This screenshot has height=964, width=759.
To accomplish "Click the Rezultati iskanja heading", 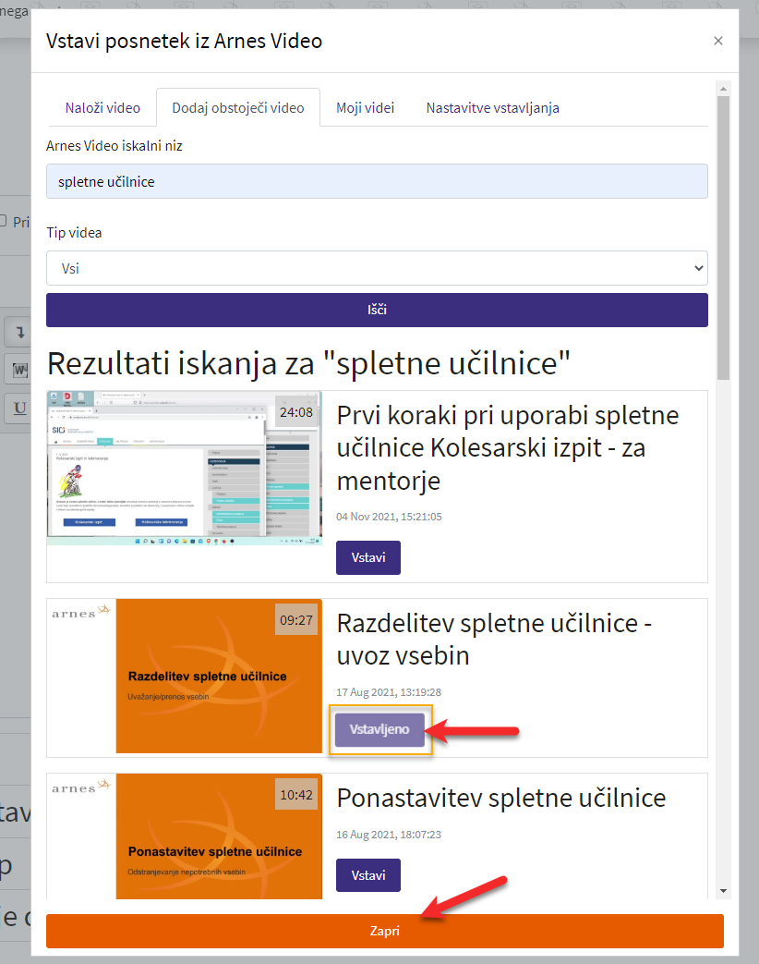I will point(309,363).
